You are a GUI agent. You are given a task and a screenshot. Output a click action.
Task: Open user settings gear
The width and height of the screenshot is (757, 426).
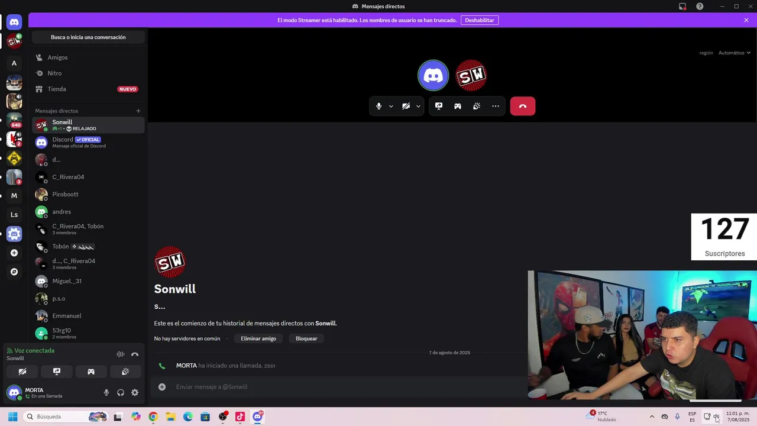pos(135,392)
